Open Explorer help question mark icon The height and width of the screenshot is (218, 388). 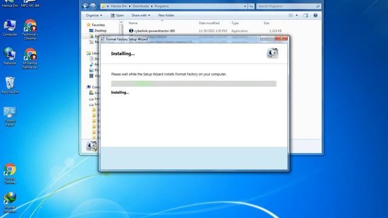click(315, 15)
